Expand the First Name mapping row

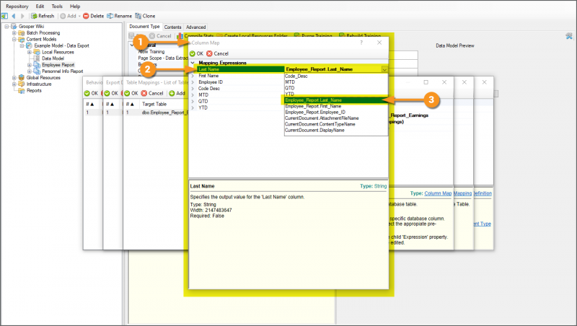193,76
